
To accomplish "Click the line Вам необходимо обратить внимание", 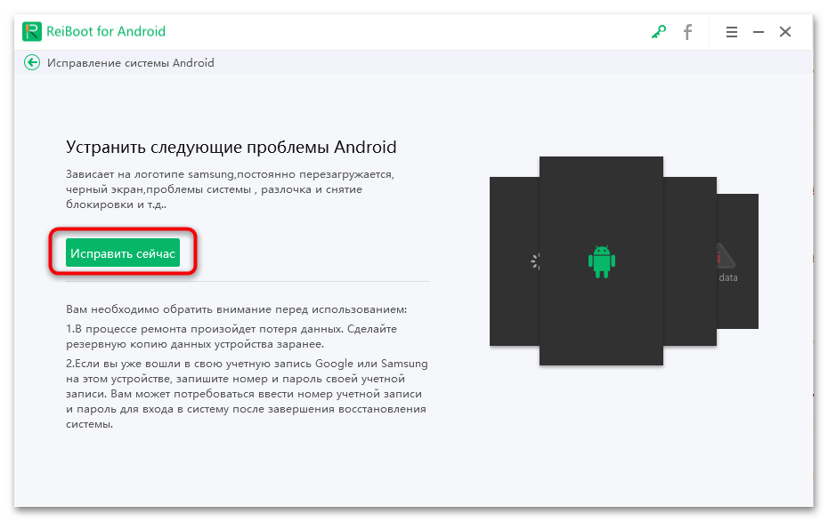I will click(x=237, y=309).
